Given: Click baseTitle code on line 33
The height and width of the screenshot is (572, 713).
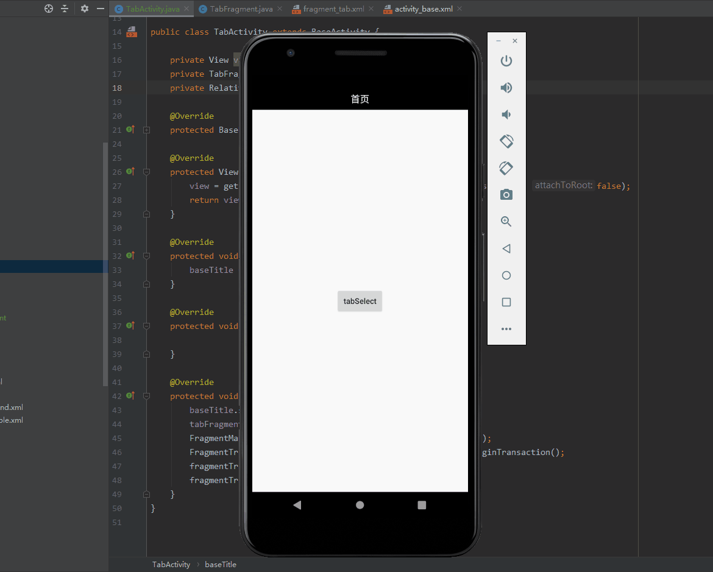Looking at the screenshot, I should pyautogui.click(x=211, y=270).
